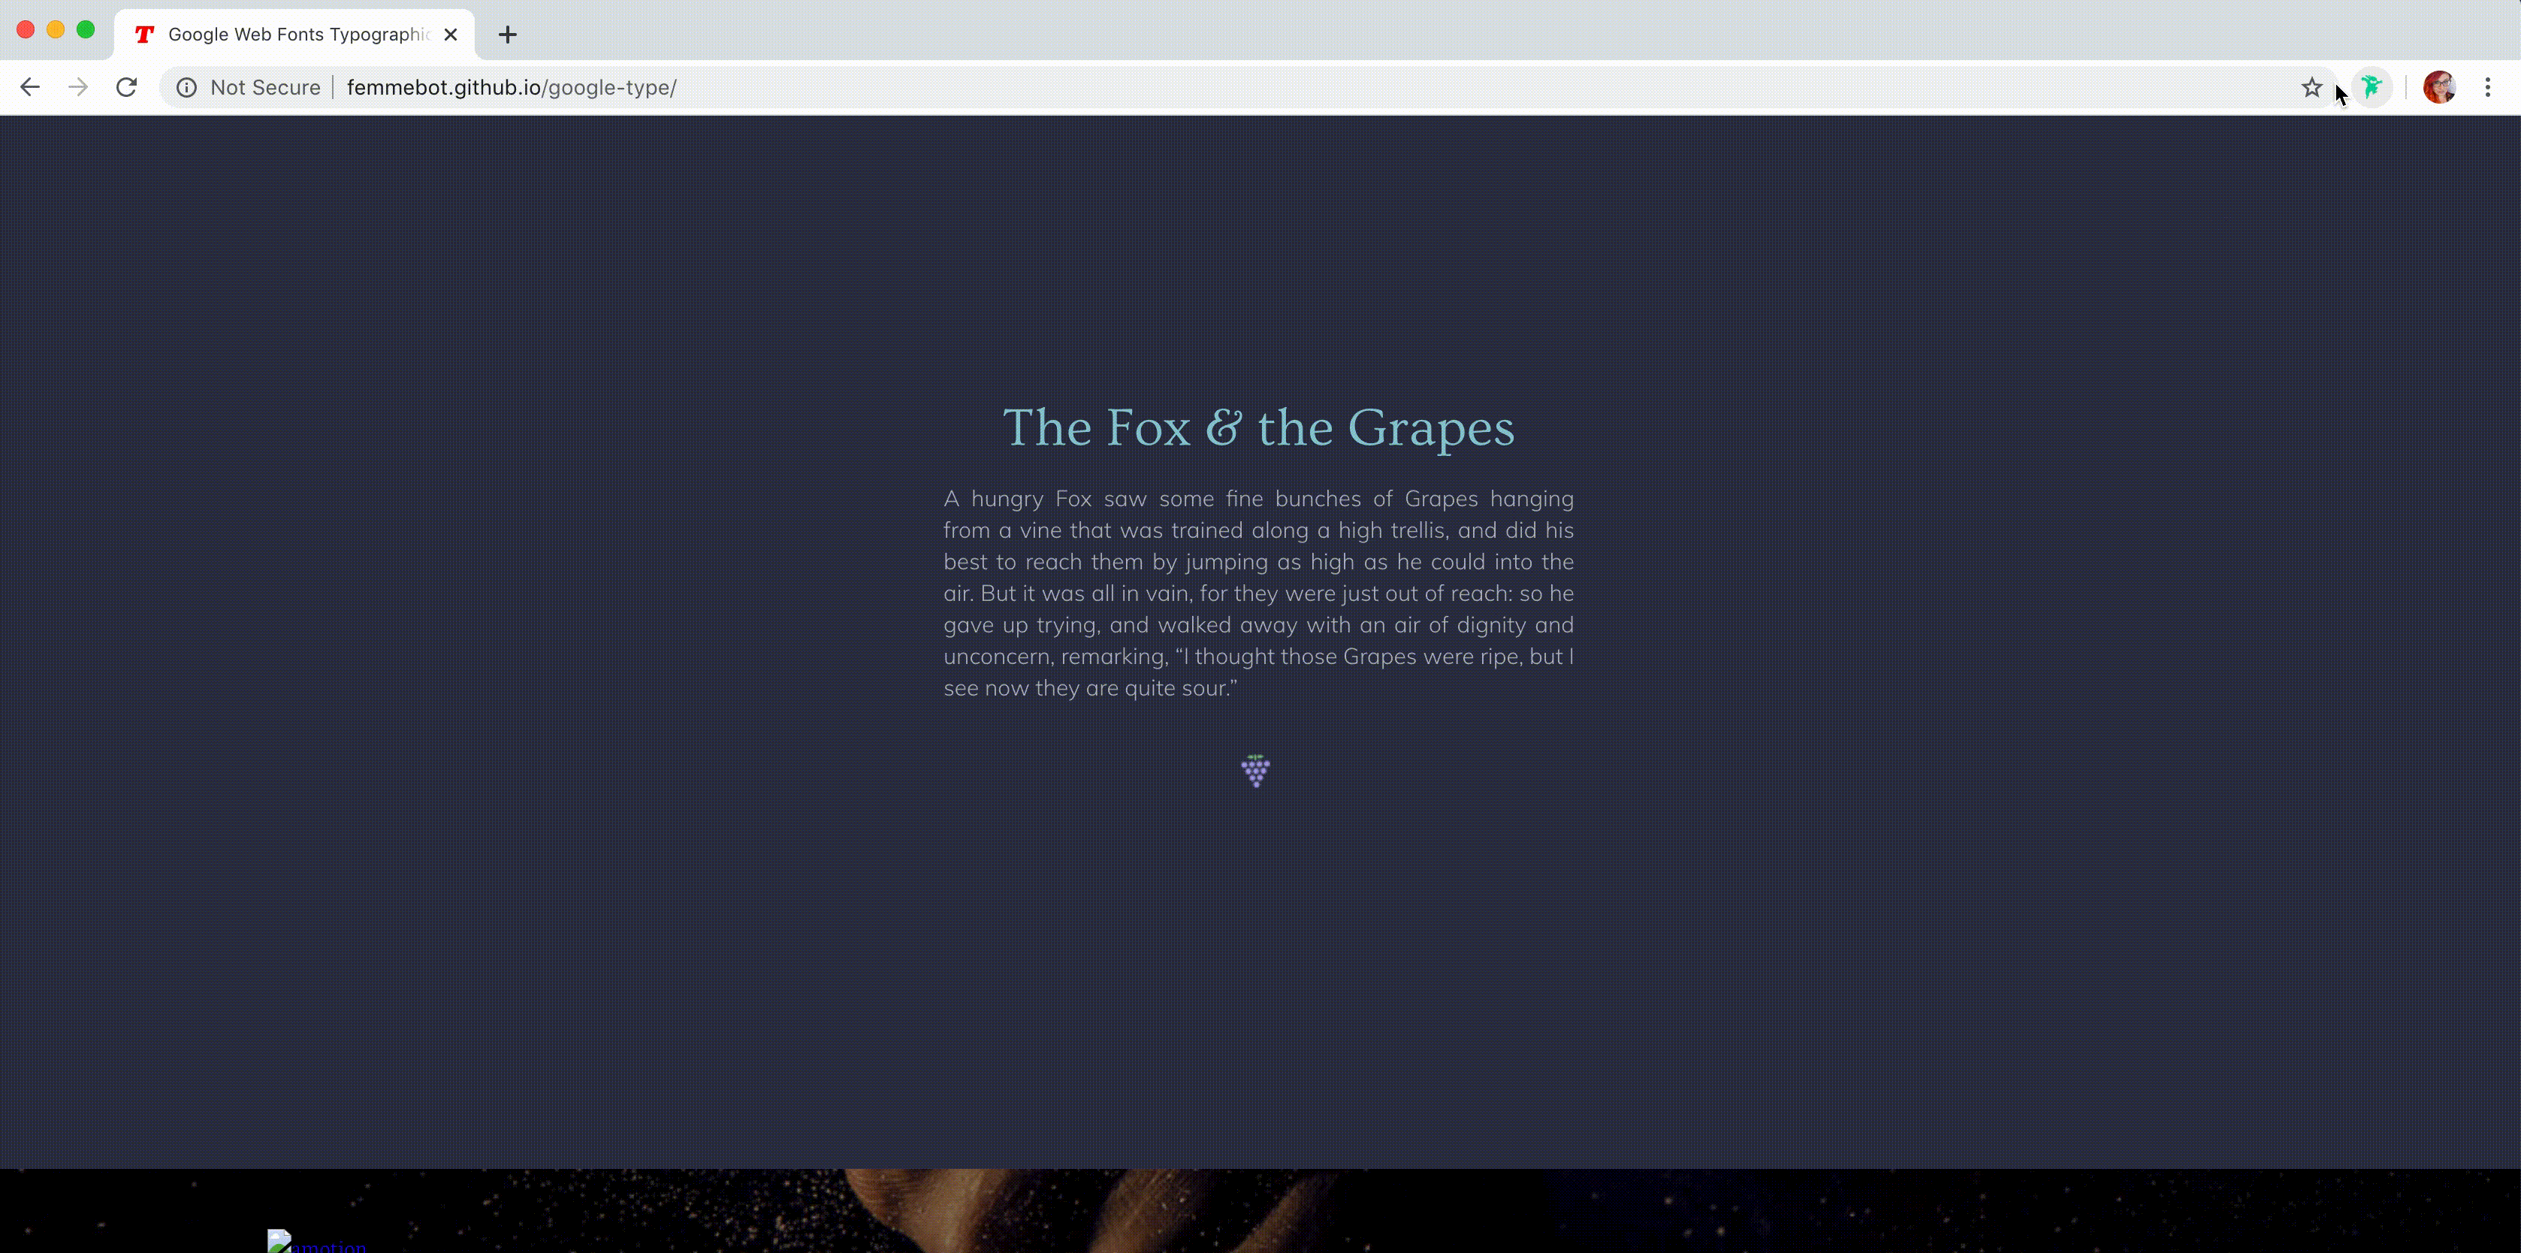Click The Fox & the Grapes heading
Screen dimensions: 2521x1253
coord(1257,427)
